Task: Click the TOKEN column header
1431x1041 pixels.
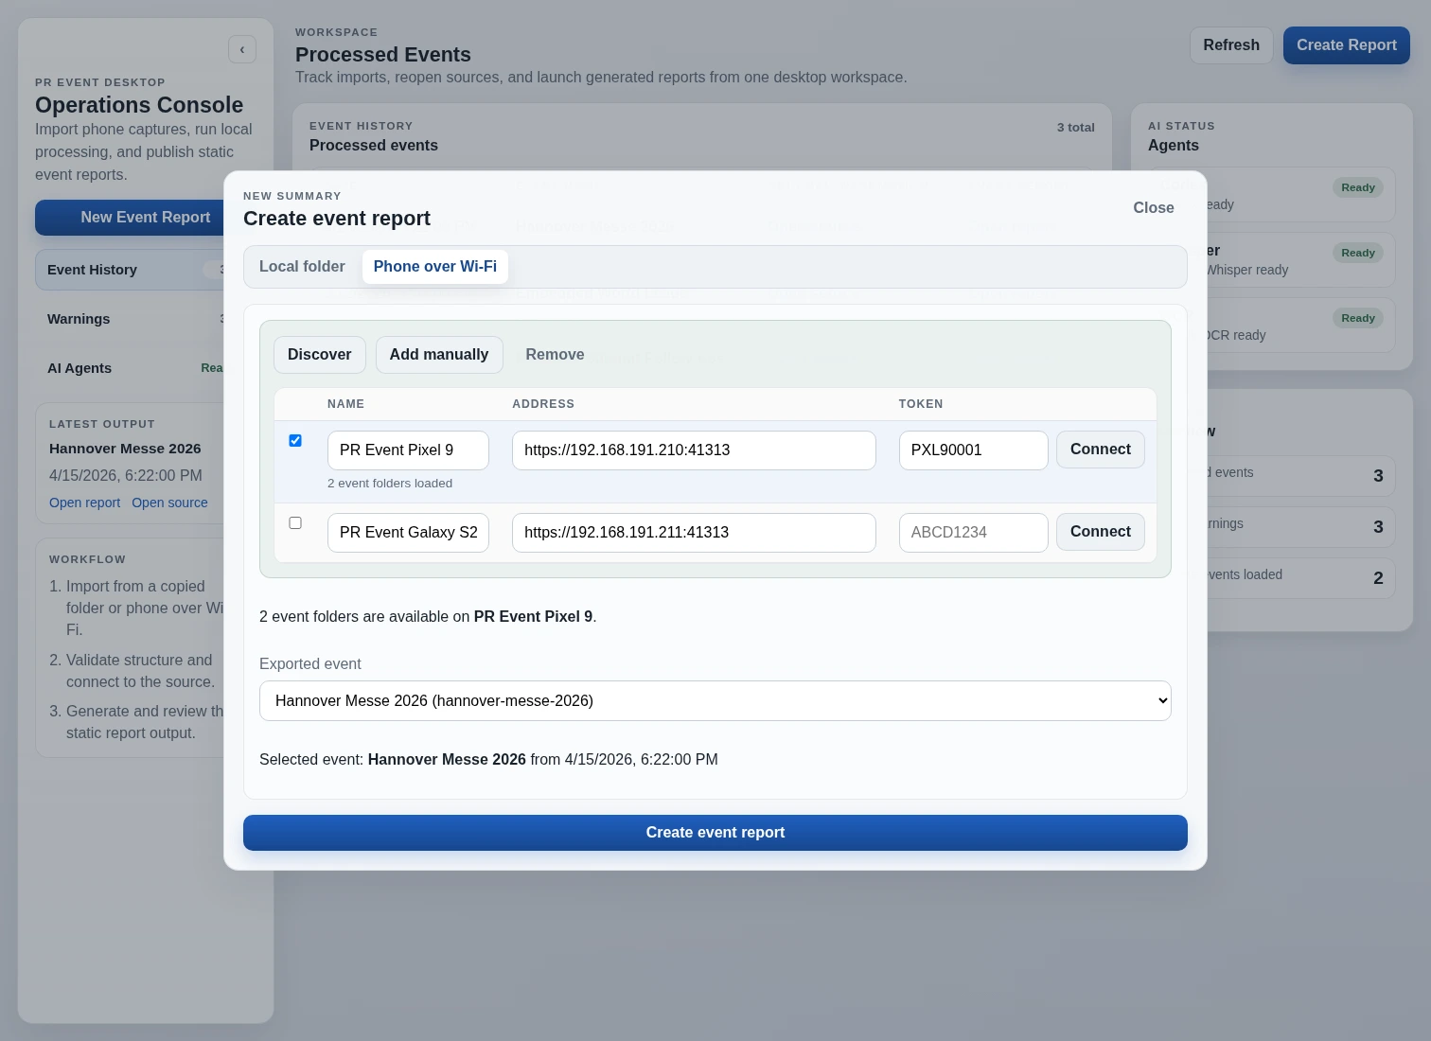Action: point(921,404)
